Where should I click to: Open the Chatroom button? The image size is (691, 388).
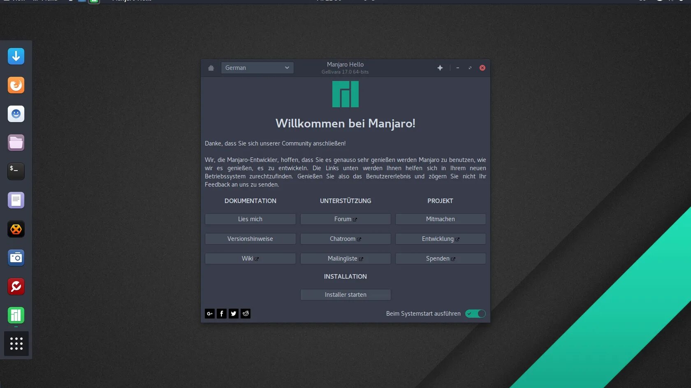pos(345,239)
